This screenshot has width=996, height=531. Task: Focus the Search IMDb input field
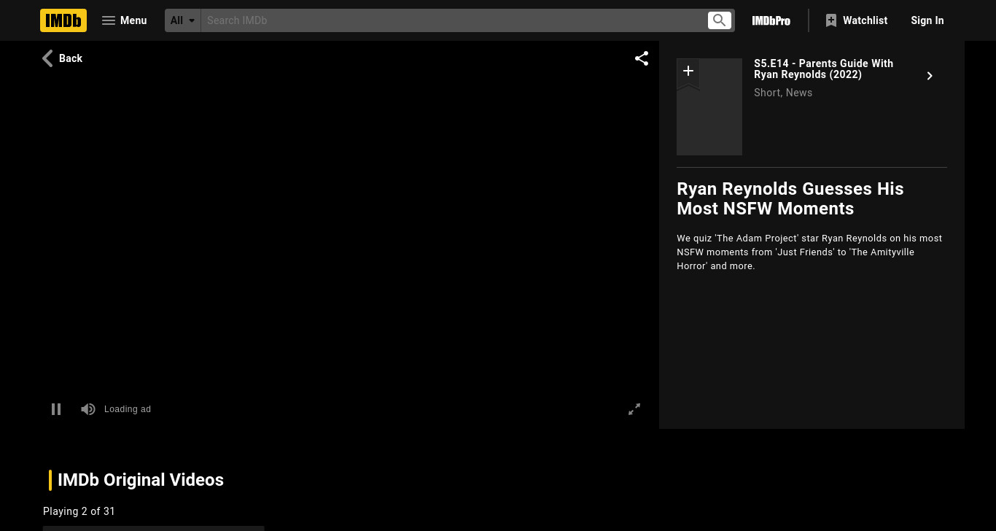tap(454, 20)
